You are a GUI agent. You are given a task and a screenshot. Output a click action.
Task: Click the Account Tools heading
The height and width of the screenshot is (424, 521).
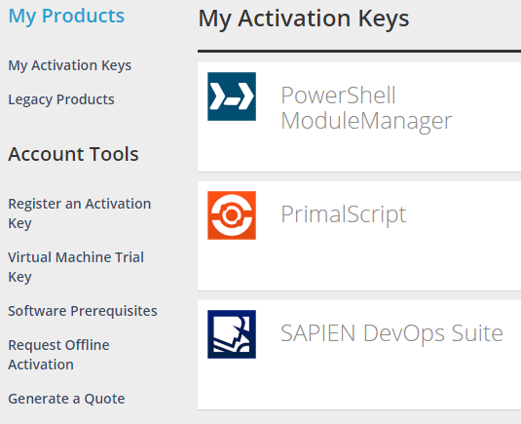(73, 154)
